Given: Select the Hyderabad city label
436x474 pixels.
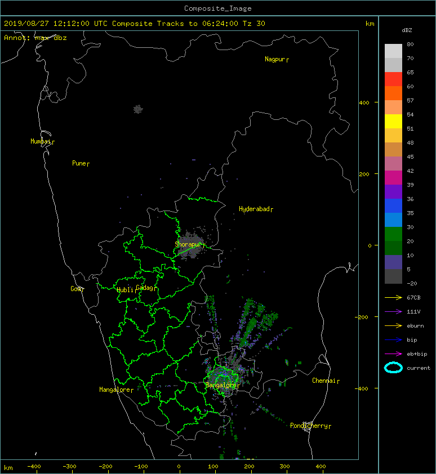Looking at the screenshot, I should click(256, 209).
